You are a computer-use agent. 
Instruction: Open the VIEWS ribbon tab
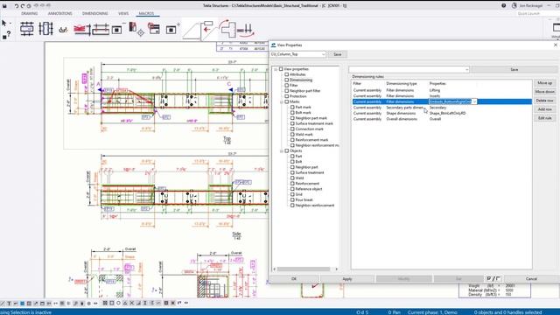point(123,14)
